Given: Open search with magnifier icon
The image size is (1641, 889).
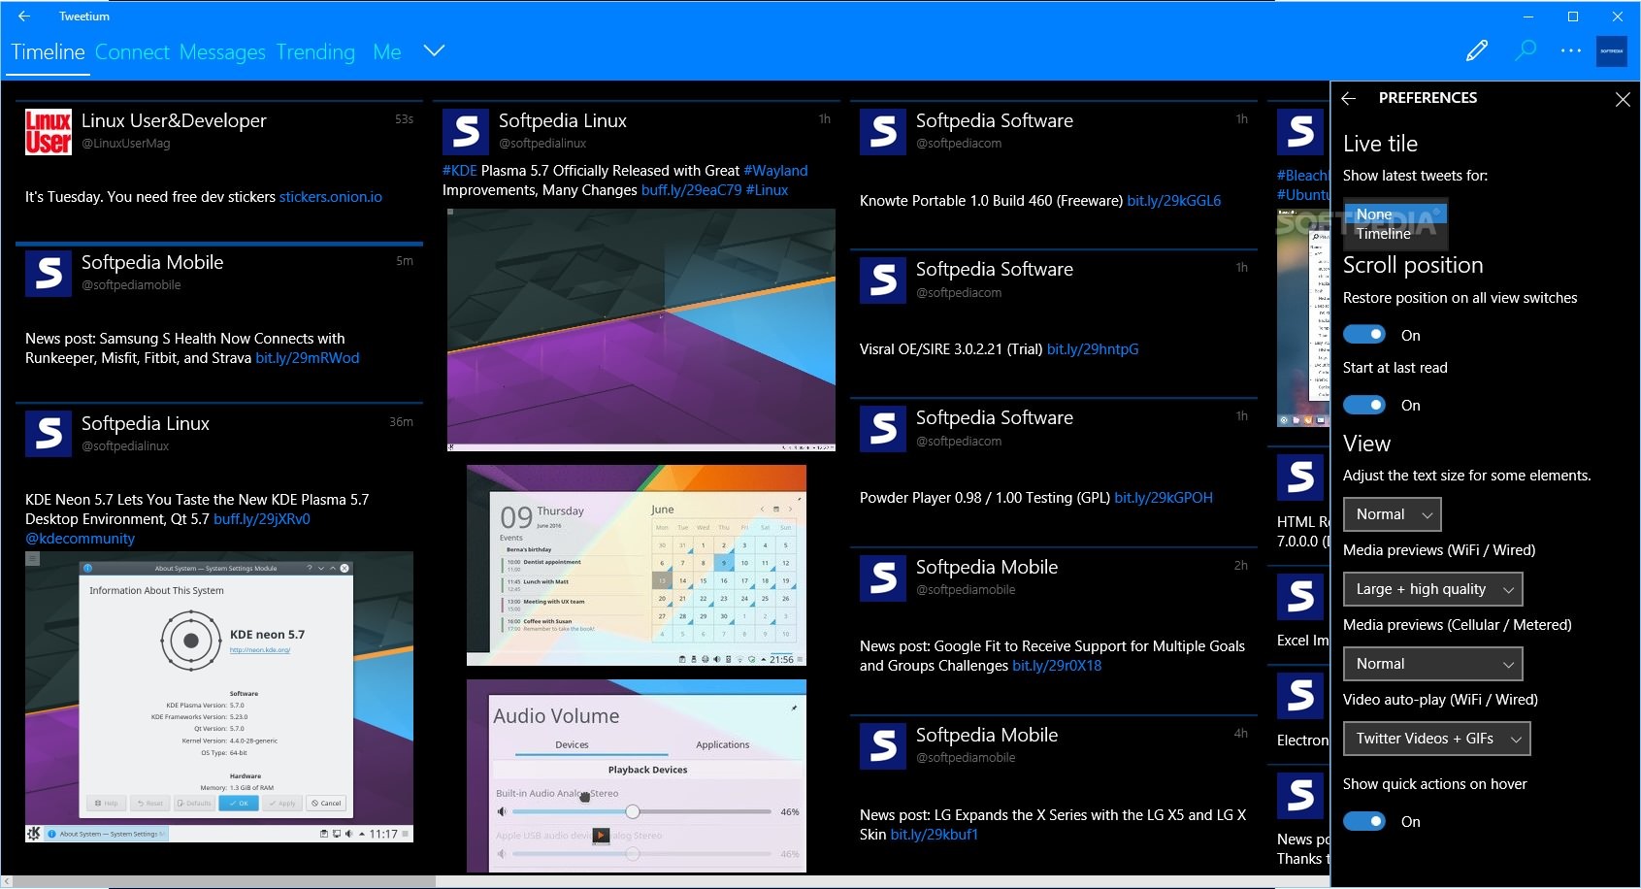Looking at the screenshot, I should 1526,50.
